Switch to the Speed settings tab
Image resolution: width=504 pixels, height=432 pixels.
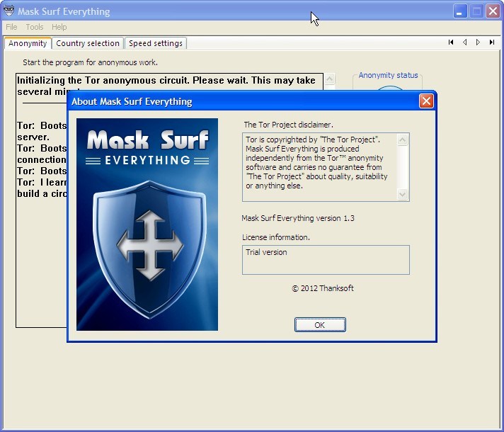click(x=156, y=43)
